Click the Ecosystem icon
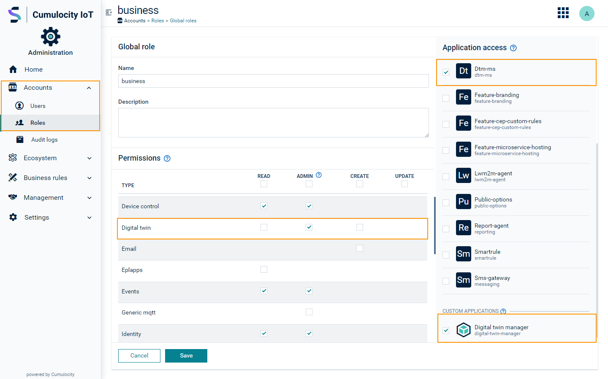 13,158
